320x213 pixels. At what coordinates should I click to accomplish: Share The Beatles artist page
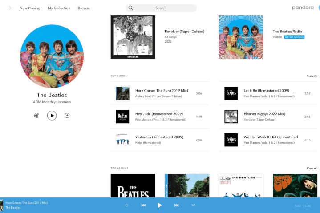[67, 116]
